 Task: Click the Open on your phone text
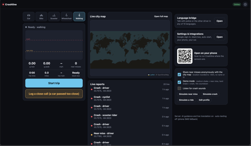click(x=206, y=53)
